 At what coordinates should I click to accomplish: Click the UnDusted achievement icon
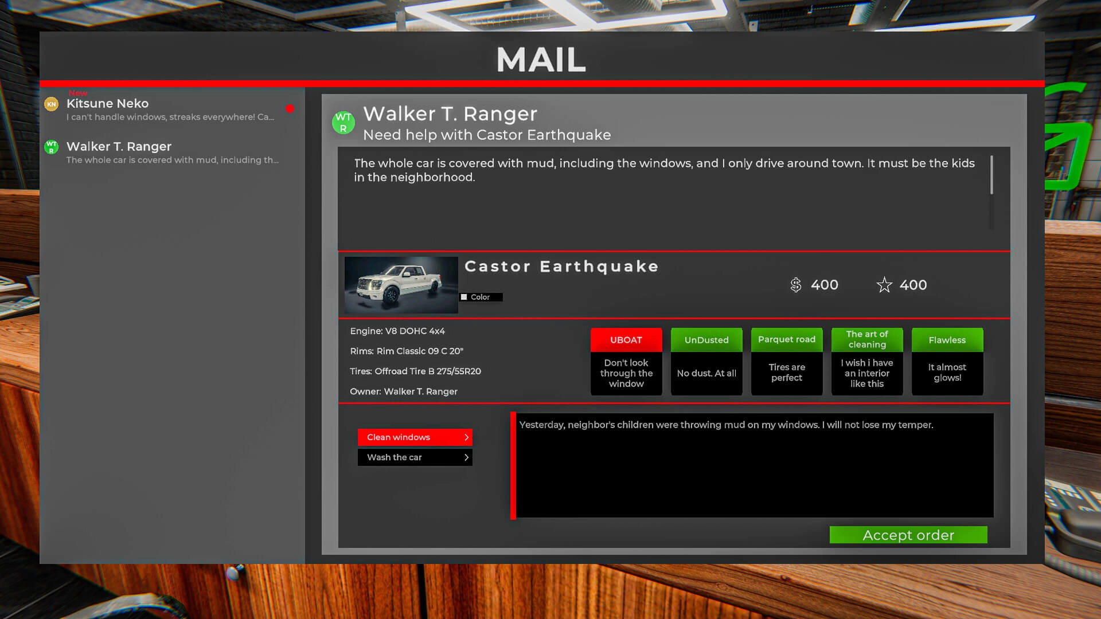click(706, 339)
